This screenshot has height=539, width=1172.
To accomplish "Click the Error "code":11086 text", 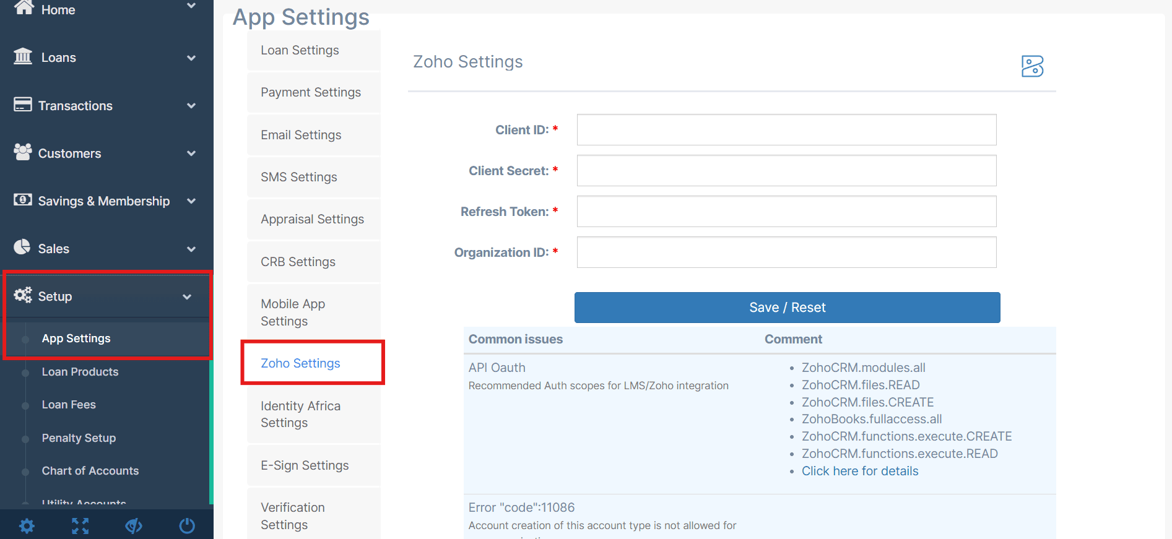I will pos(521,507).
